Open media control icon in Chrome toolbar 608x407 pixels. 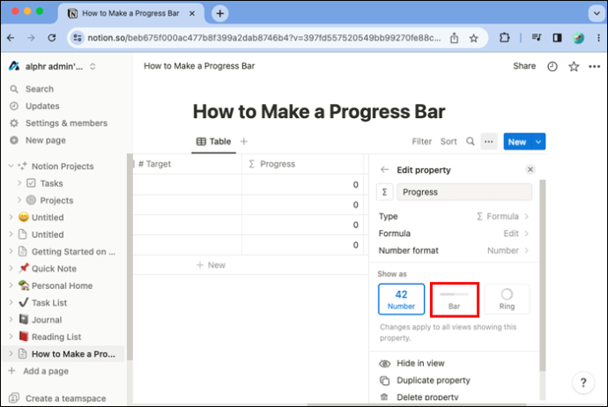pyautogui.click(x=537, y=38)
